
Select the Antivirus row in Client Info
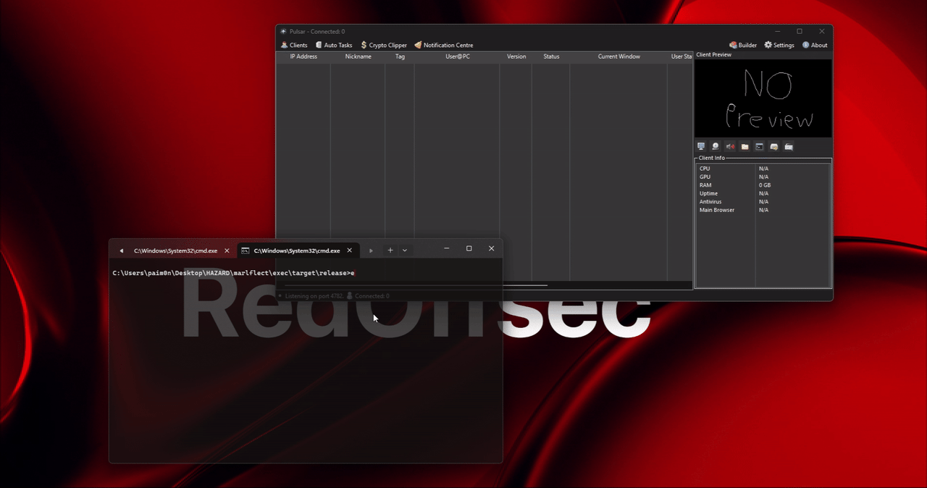763,202
